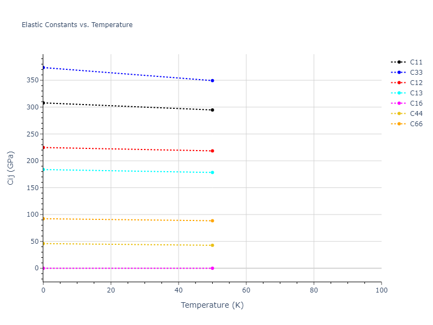Click the 'Cij (GPa)' y-axis label
Viewport: 433px width, 325px height.
(11, 168)
